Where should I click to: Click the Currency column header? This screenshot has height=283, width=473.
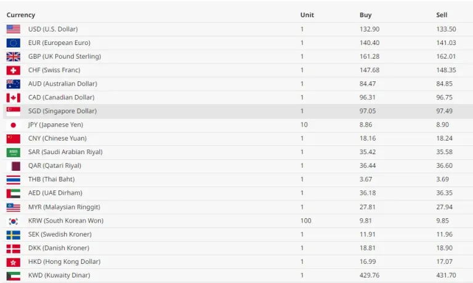pos(21,15)
